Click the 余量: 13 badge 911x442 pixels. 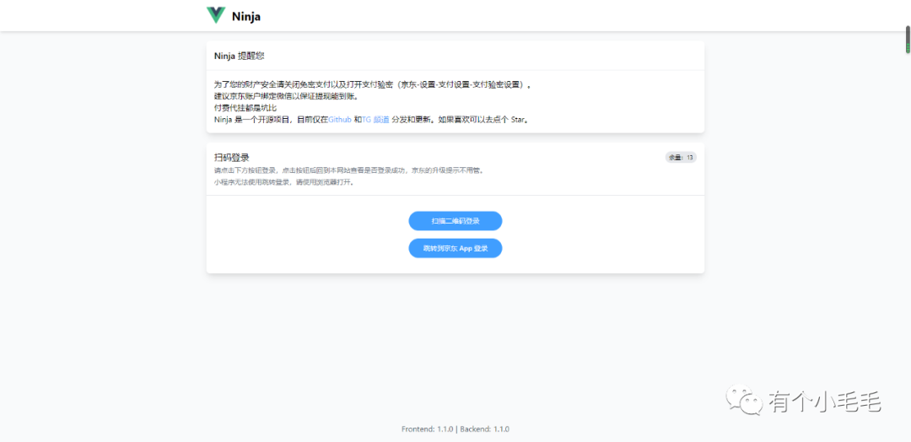click(x=681, y=158)
